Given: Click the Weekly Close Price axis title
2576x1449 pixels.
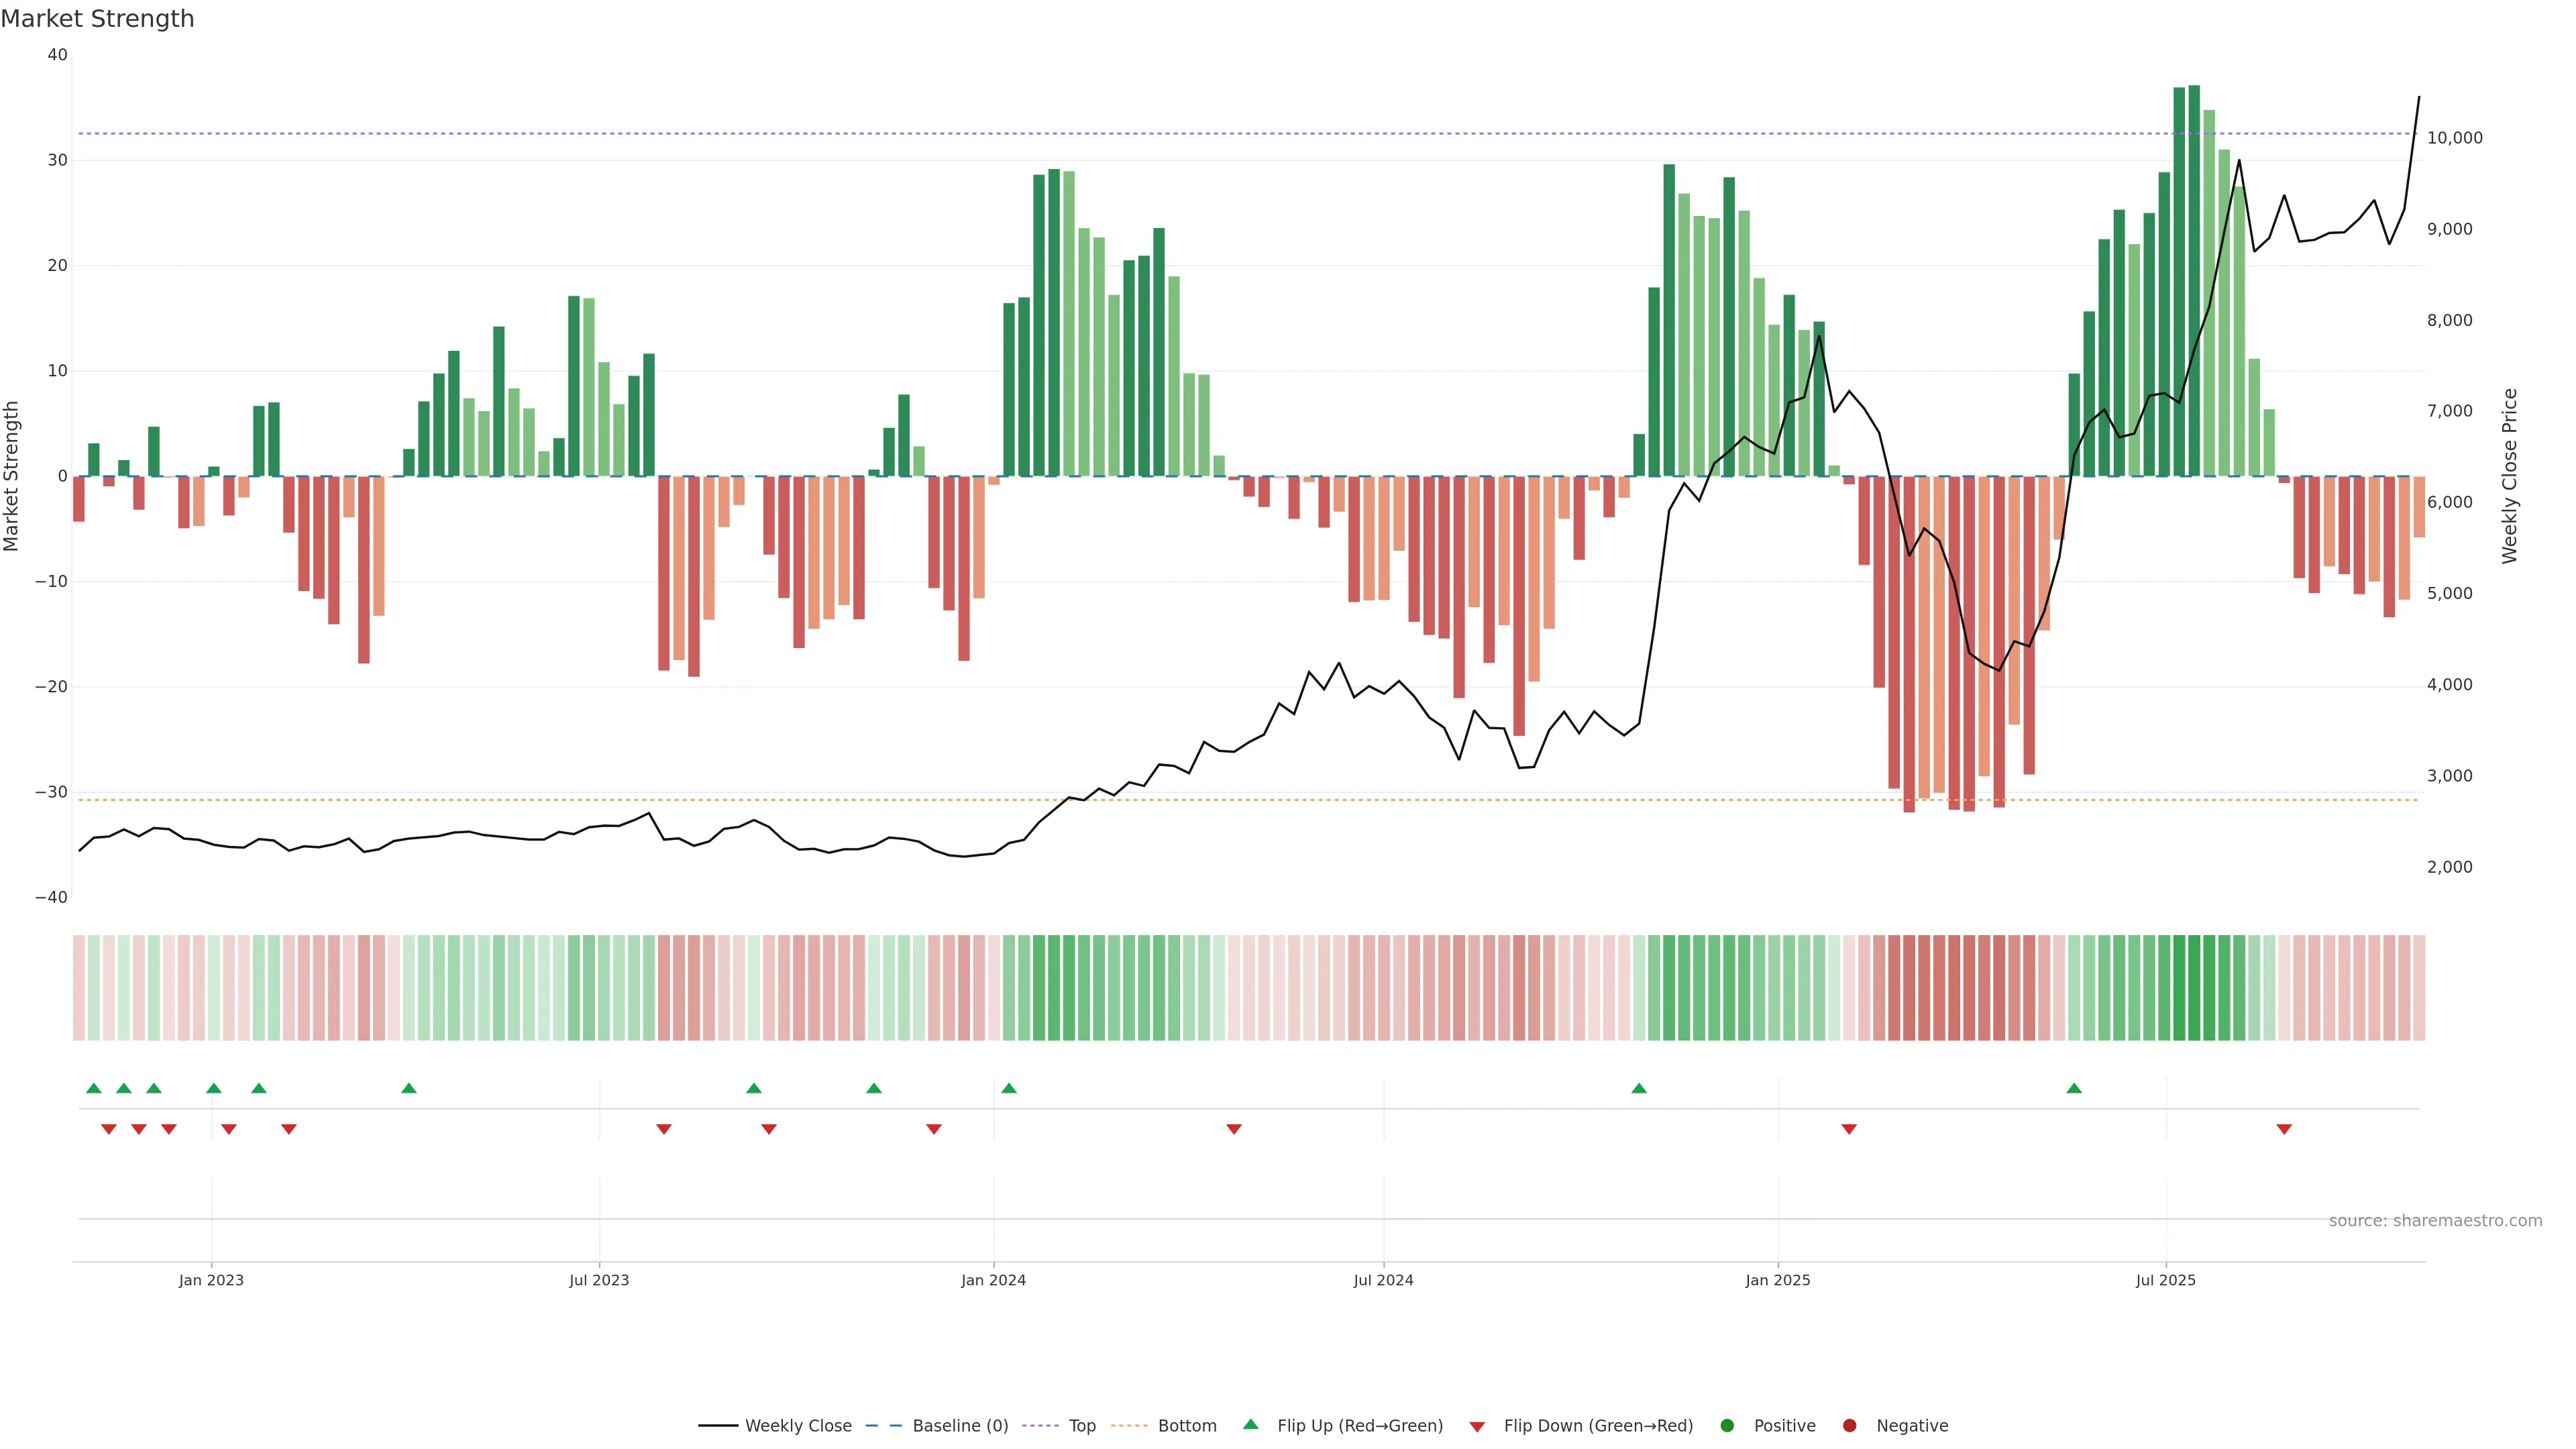Looking at the screenshot, I should pyautogui.click(x=2509, y=476).
